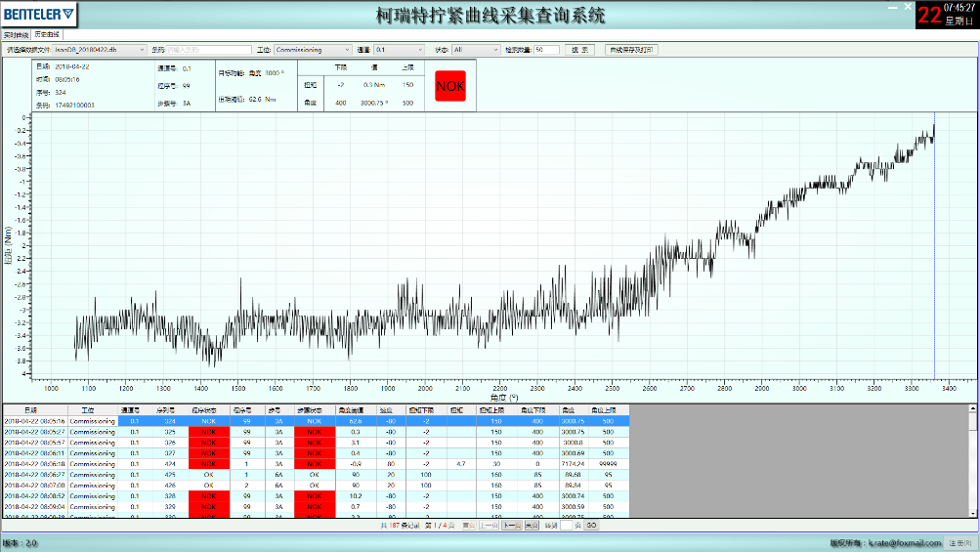This screenshot has width=980, height=552.
Task: Select the row dated 2018-04-22 08:05:27
Action: pos(316,432)
